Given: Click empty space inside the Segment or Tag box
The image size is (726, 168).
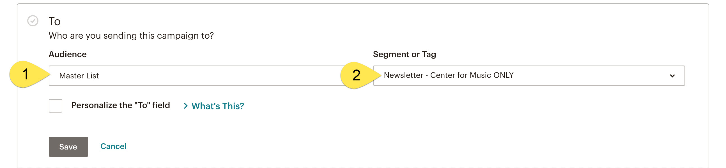Looking at the screenshot, I should [x=589, y=76].
